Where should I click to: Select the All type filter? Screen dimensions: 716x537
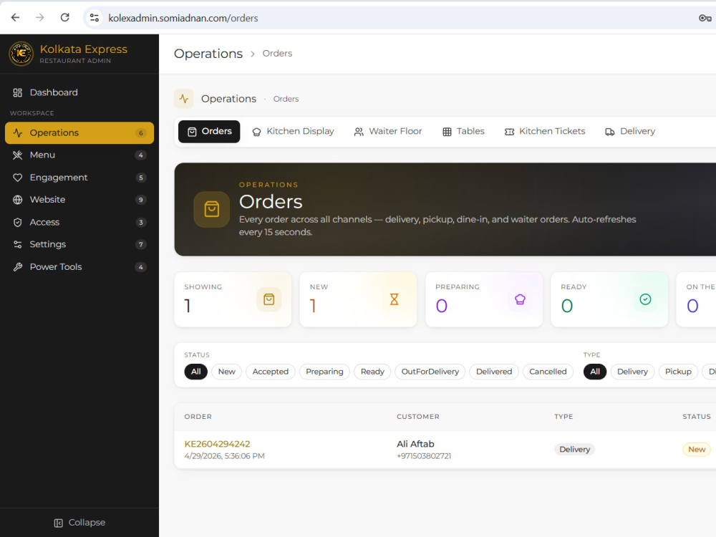[x=595, y=372]
